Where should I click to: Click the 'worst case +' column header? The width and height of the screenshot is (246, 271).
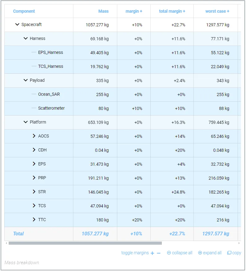217,11
